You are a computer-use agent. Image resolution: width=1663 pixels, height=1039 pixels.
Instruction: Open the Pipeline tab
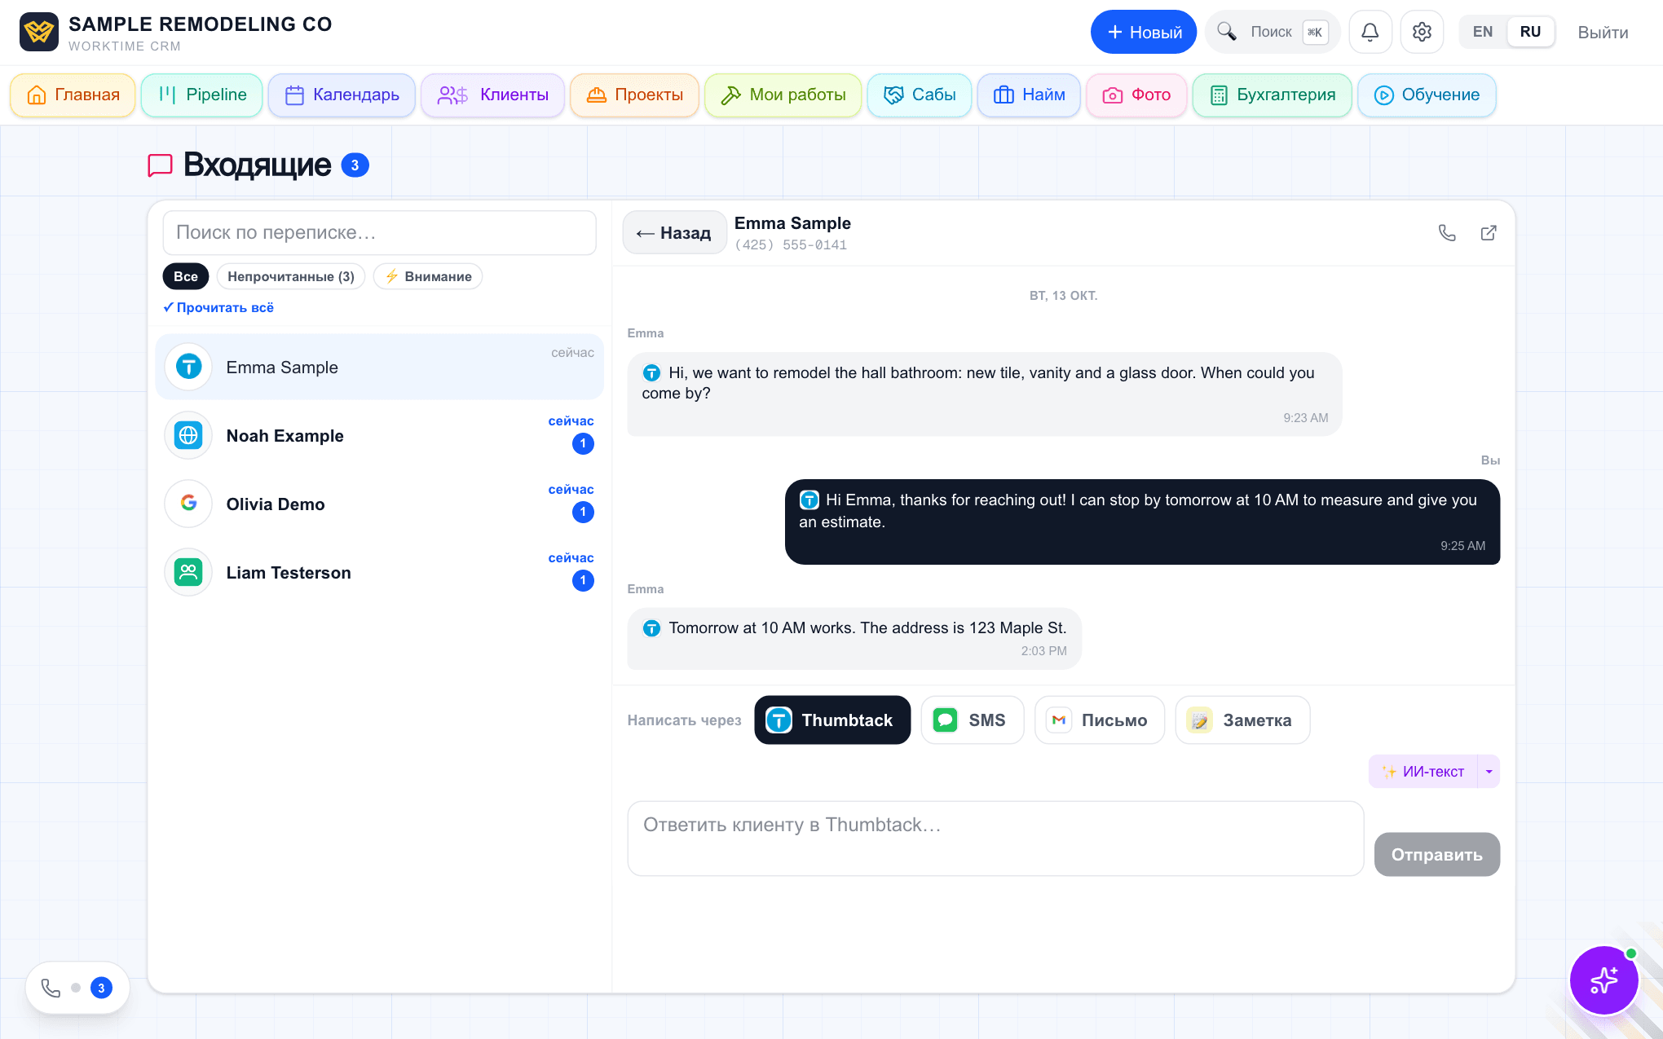click(x=202, y=95)
